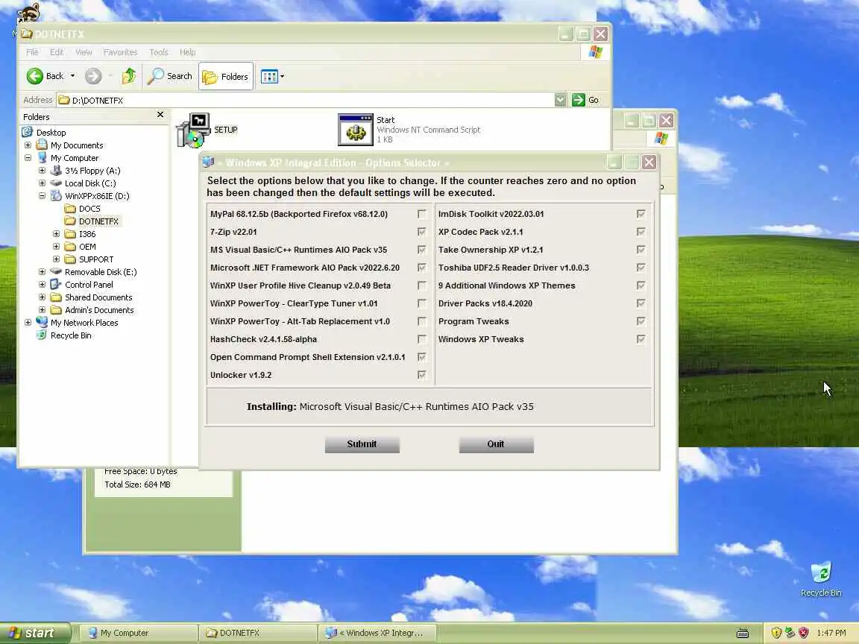Open Back button history dropdown
The width and height of the screenshot is (859, 644).
coord(72,76)
